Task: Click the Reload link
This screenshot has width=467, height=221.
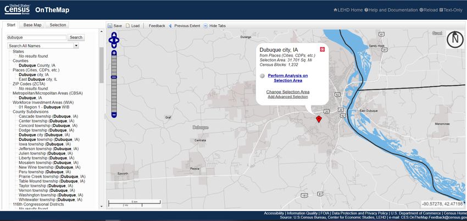Action: (x=429, y=10)
